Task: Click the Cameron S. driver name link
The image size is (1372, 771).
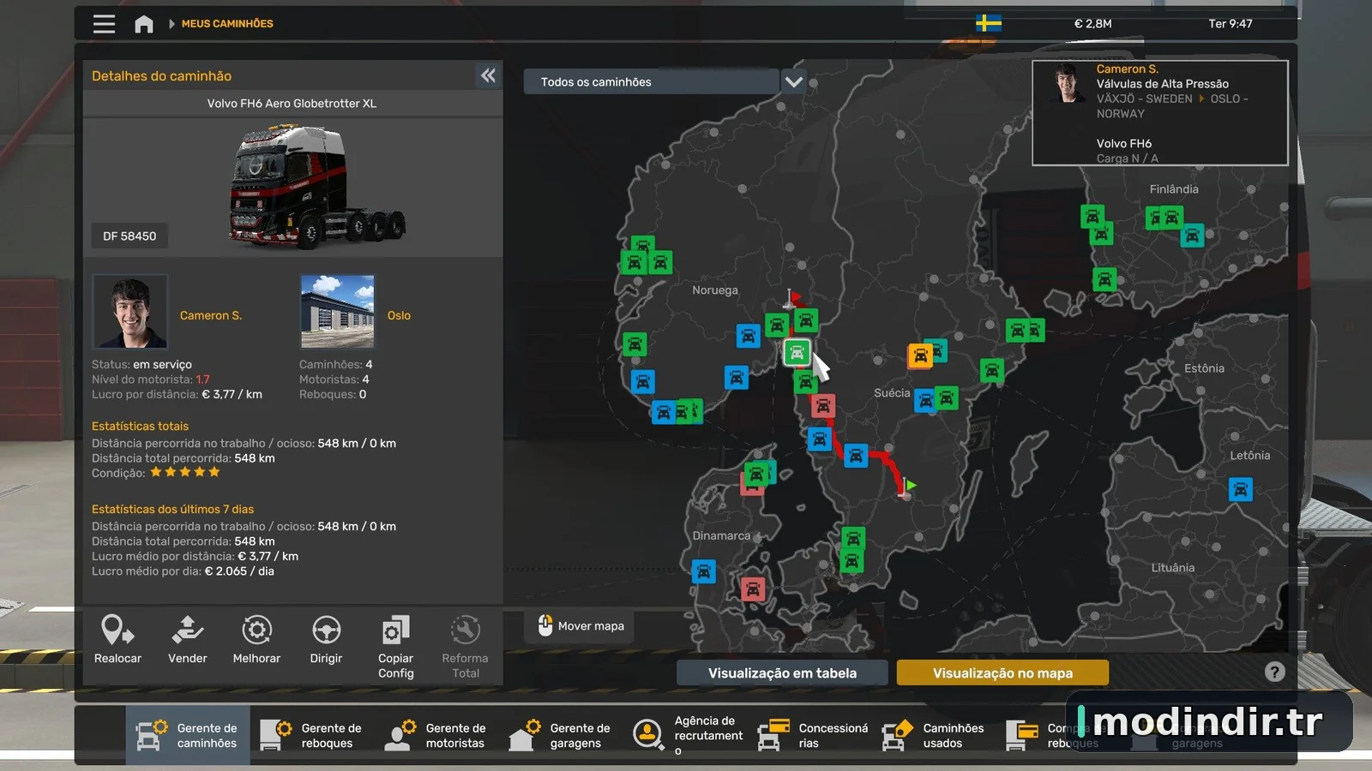Action: (211, 315)
